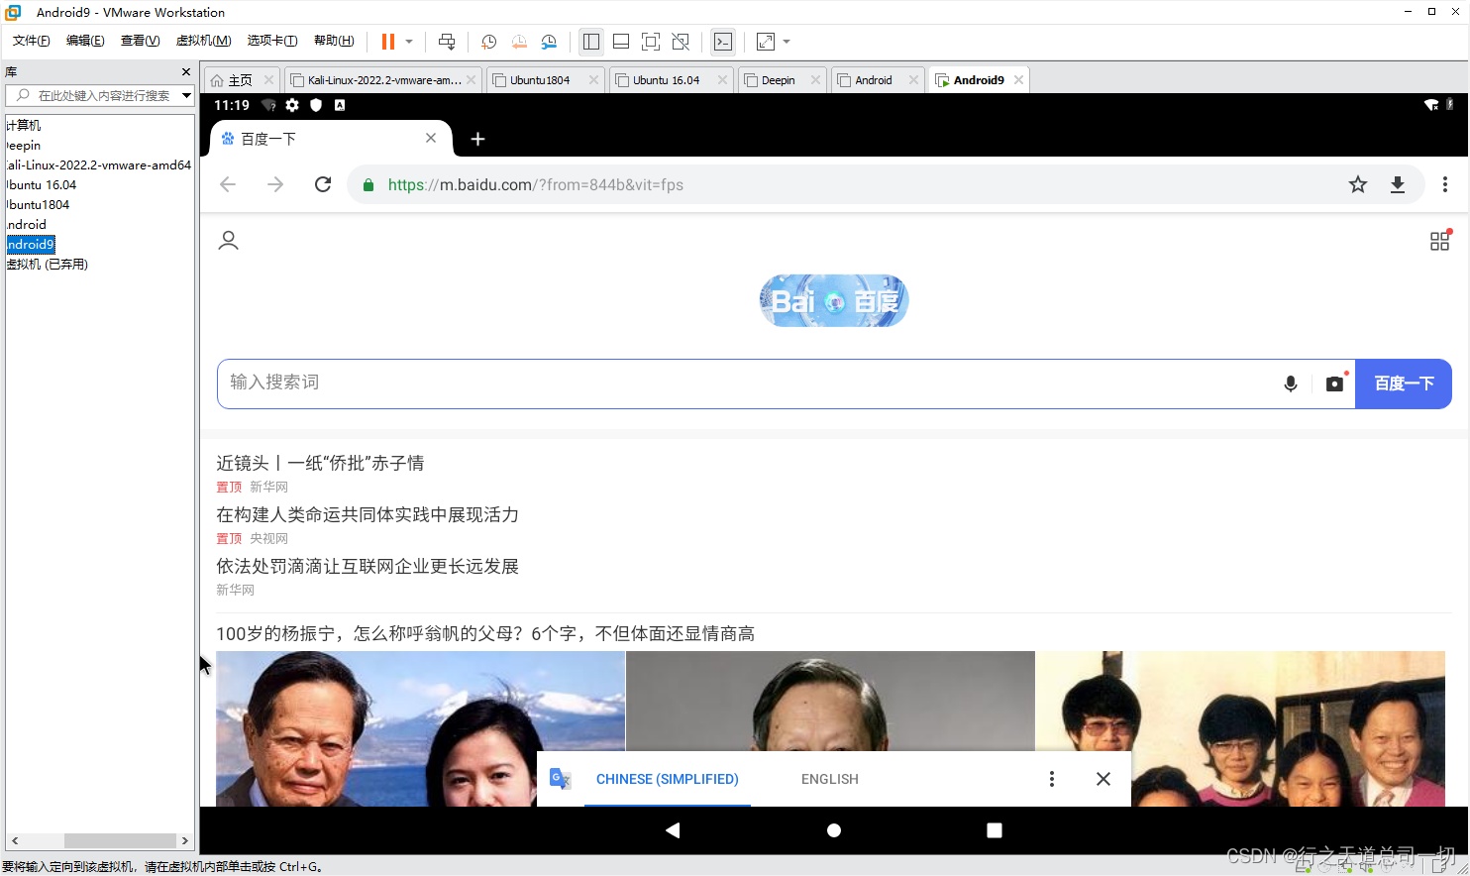Screen dimensions: 1470x876
Task: Switch to the 主页 home tab
Action: point(241,80)
